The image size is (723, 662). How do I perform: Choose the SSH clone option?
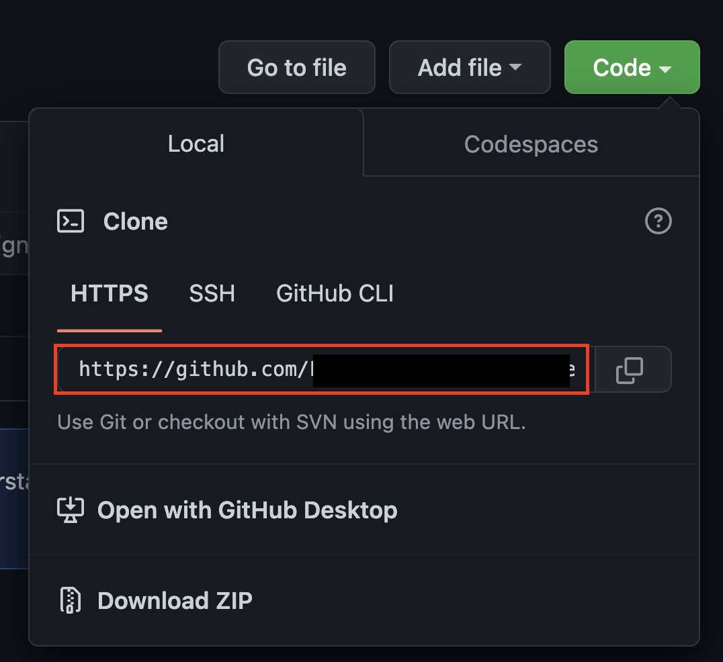click(212, 293)
